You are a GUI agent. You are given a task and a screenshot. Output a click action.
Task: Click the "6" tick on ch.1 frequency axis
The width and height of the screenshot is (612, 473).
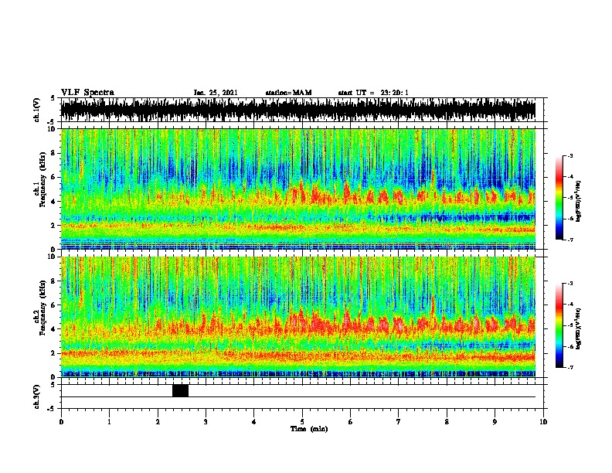(x=54, y=177)
